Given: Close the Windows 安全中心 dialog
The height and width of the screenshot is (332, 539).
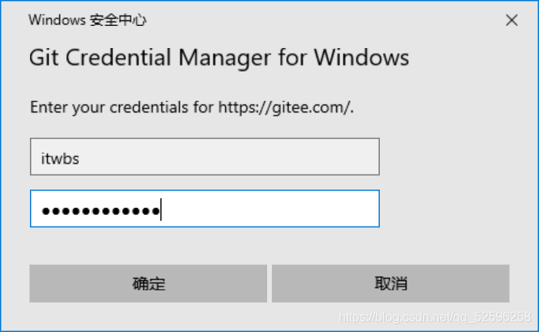Looking at the screenshot, I should click(511, 20).
